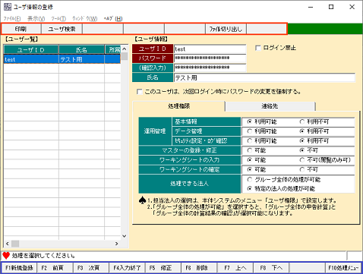Image resolution: width=363 pixels, height=274 pixels.
Task: Open the ツール(T) menu
Action: pos(58,18)
